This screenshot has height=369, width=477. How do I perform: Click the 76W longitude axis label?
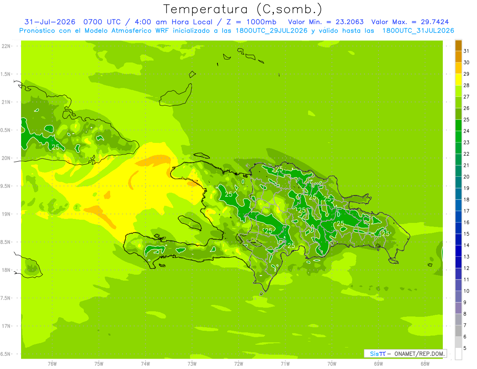tap(52, 363)
